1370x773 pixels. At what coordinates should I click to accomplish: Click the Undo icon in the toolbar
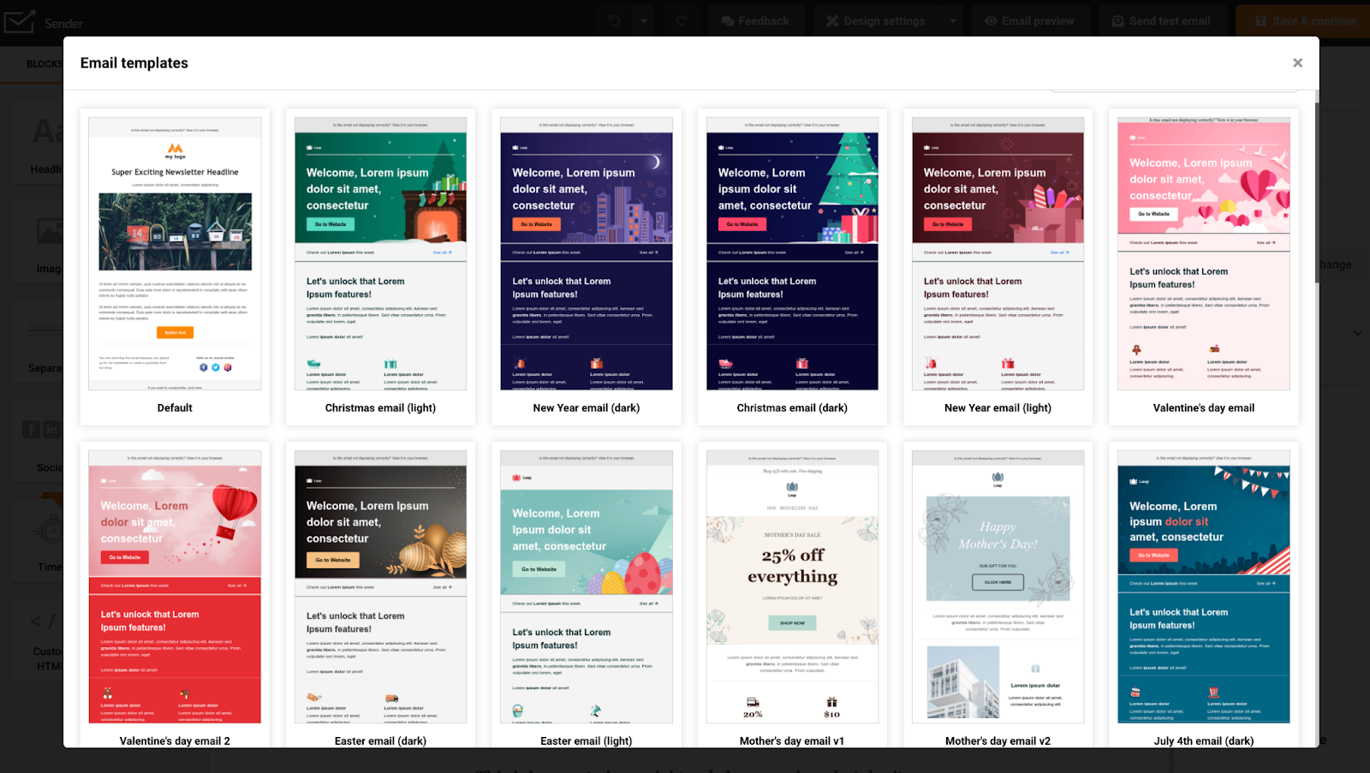coord(615,21)
